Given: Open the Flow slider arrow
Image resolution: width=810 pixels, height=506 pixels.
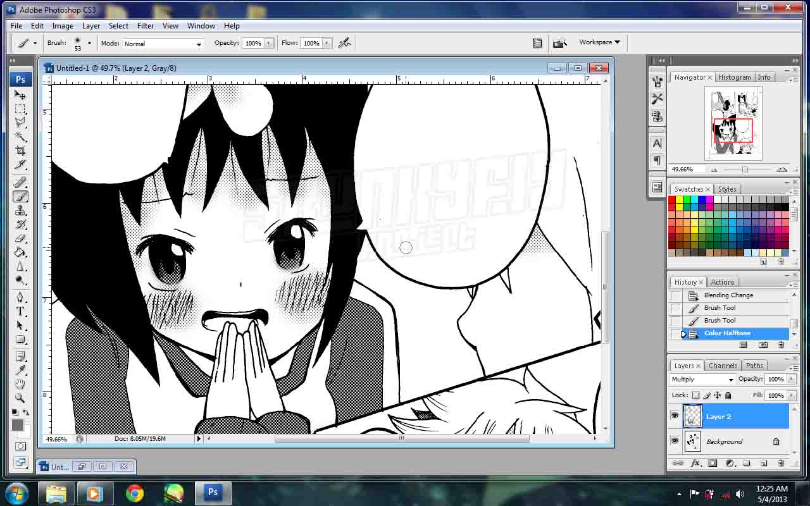Looking at the screenshot, I should [327, 43].
